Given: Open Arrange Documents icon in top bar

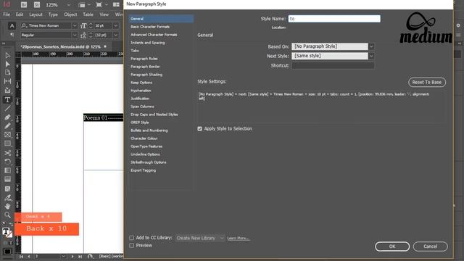Looking at the screenshot, I should (x=116, y=5).
